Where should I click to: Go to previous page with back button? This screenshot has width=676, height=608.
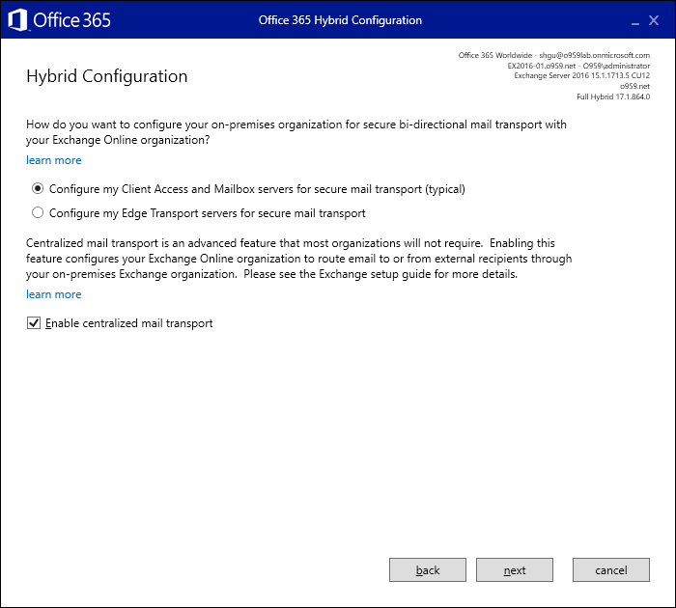(x=428, y=570)
